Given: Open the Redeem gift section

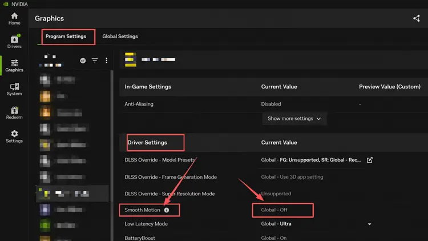Looking at the screenshot, I should (x=14, y=113).
